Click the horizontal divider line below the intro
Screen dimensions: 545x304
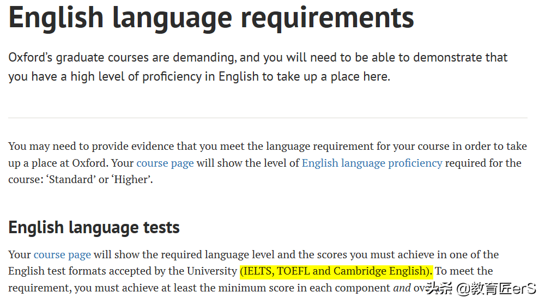pos(268,118)
